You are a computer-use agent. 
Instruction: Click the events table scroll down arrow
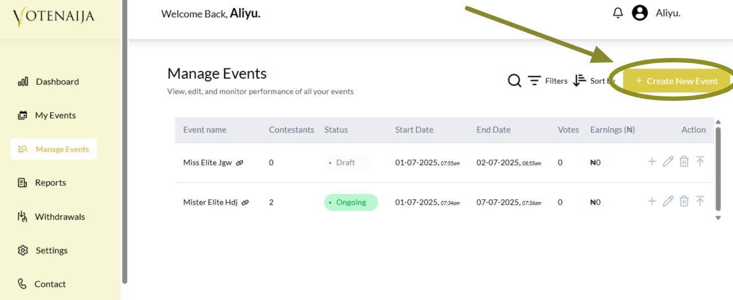[718, 218]
